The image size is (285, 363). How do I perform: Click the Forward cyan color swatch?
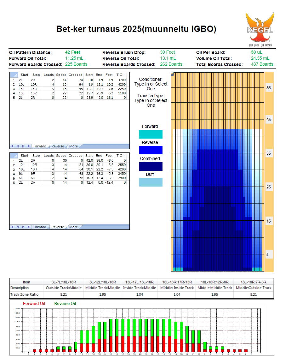[151, 134]
